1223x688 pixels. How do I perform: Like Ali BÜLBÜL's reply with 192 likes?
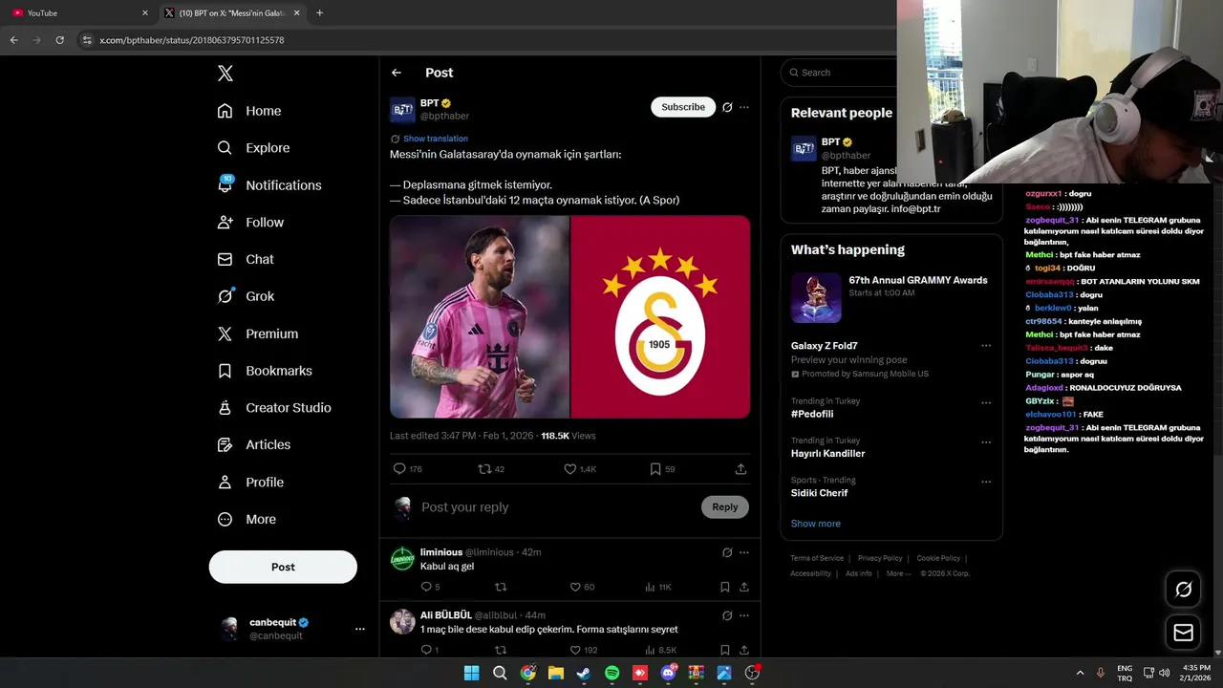[x=575, y=650]
